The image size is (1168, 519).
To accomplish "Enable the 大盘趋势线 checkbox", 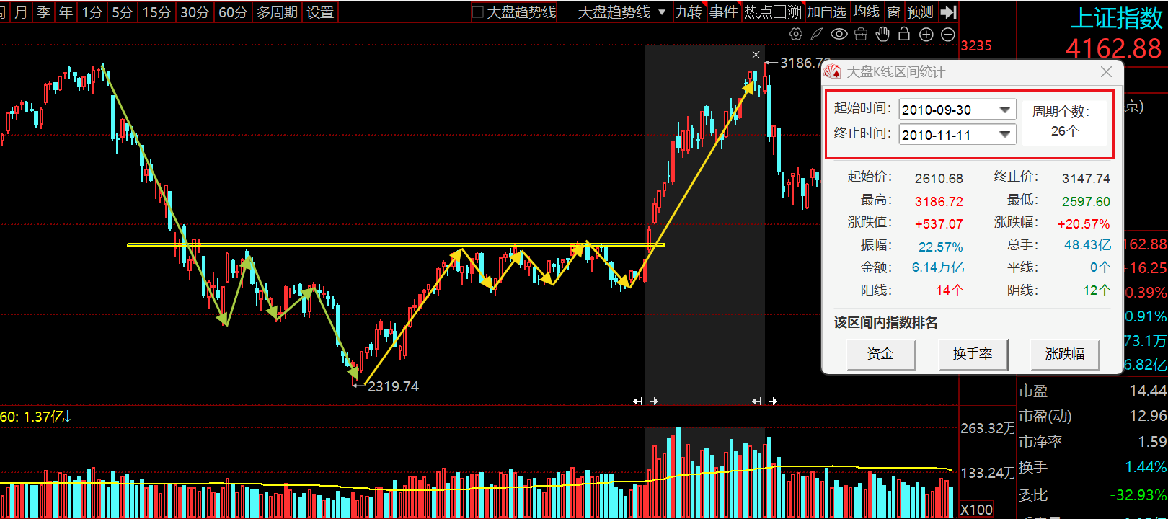I will point(478,12).
